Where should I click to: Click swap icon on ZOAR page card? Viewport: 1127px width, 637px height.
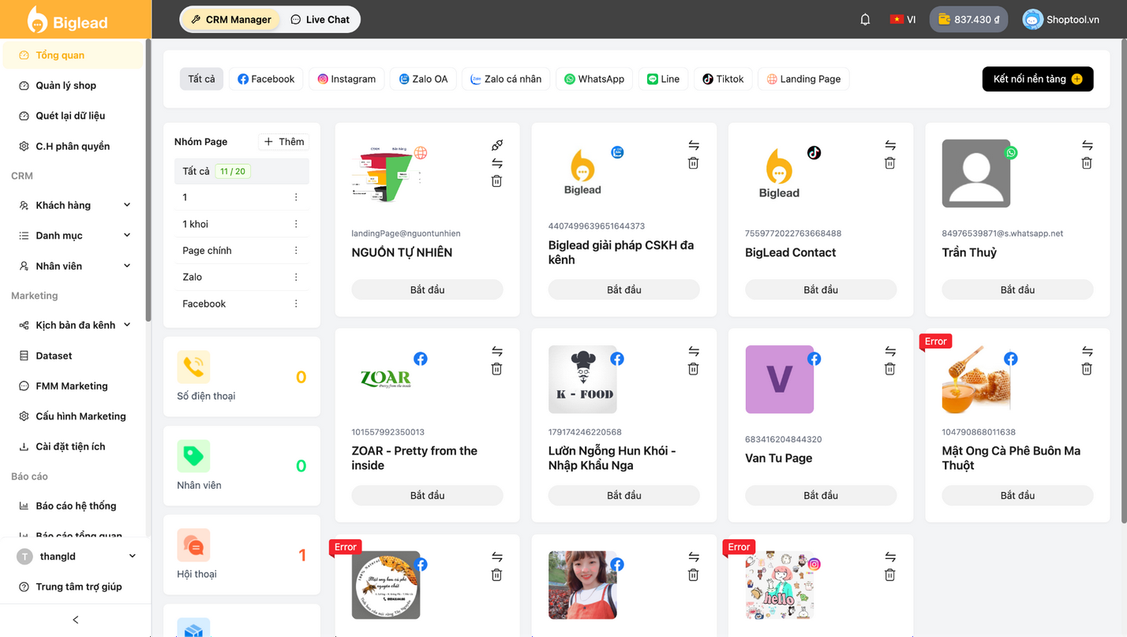point(496,351)
